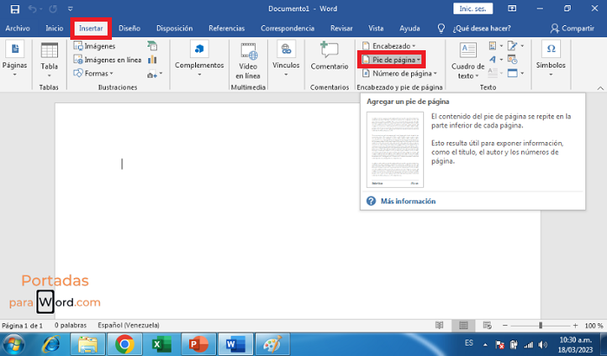Open the Windows Start button

pyautogui.click(x=14, y=345)
